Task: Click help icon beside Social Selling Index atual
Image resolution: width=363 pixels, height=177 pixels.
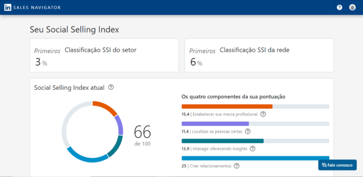Action: point(111,88)
